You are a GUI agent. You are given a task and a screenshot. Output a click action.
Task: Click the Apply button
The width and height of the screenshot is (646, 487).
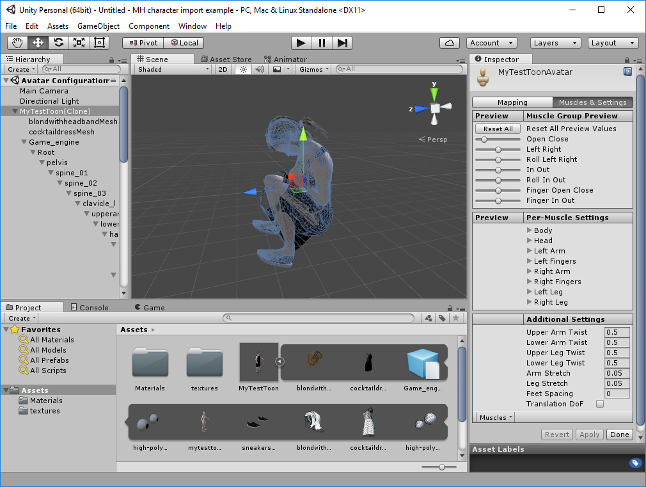(589, 435)
